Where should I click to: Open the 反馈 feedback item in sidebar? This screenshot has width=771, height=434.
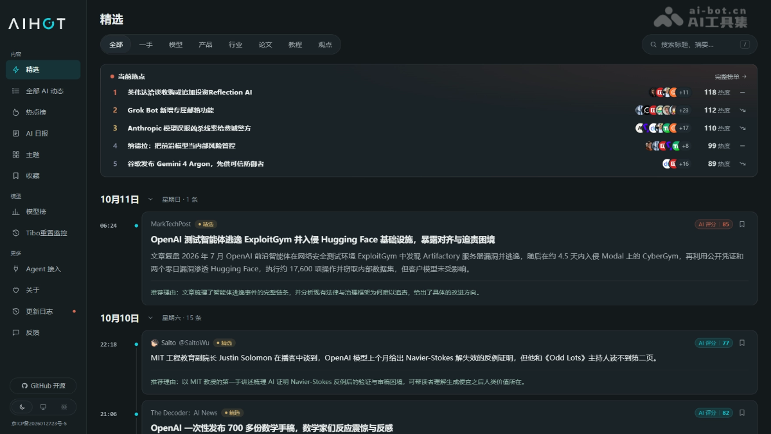(43, 332)
